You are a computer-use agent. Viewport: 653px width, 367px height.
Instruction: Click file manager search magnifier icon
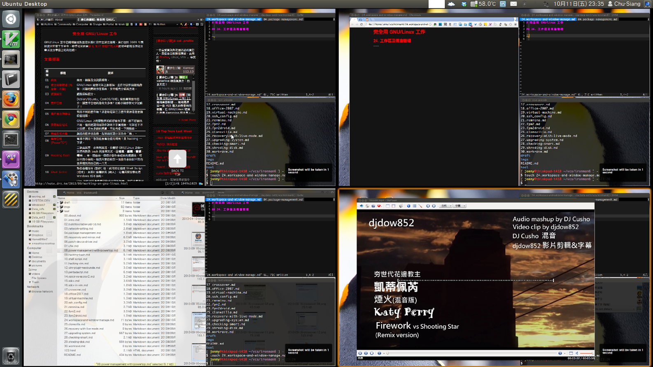173,193
